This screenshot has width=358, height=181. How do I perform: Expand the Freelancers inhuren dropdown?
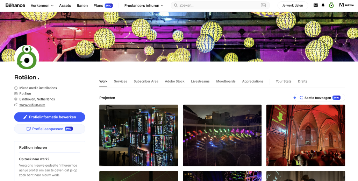click(x=144, y=6)
